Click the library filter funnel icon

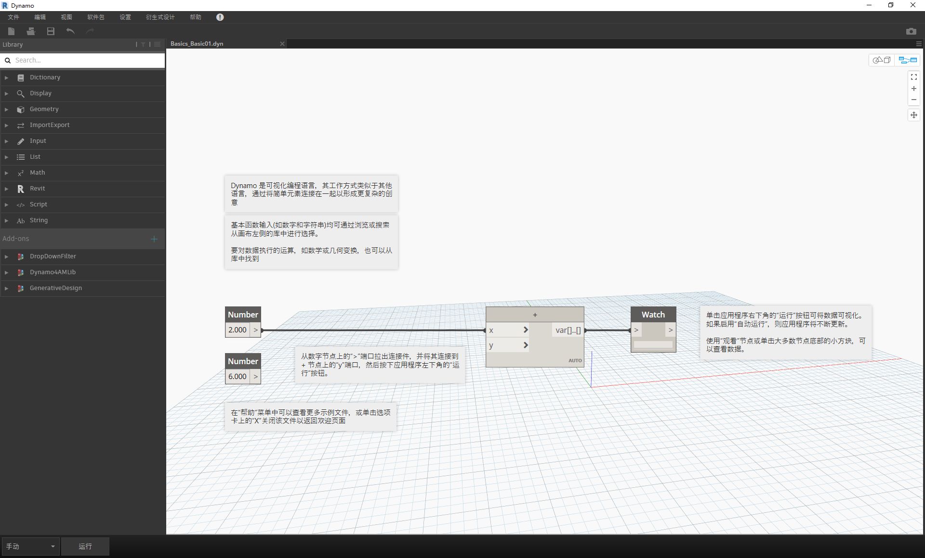pos(143,44)
